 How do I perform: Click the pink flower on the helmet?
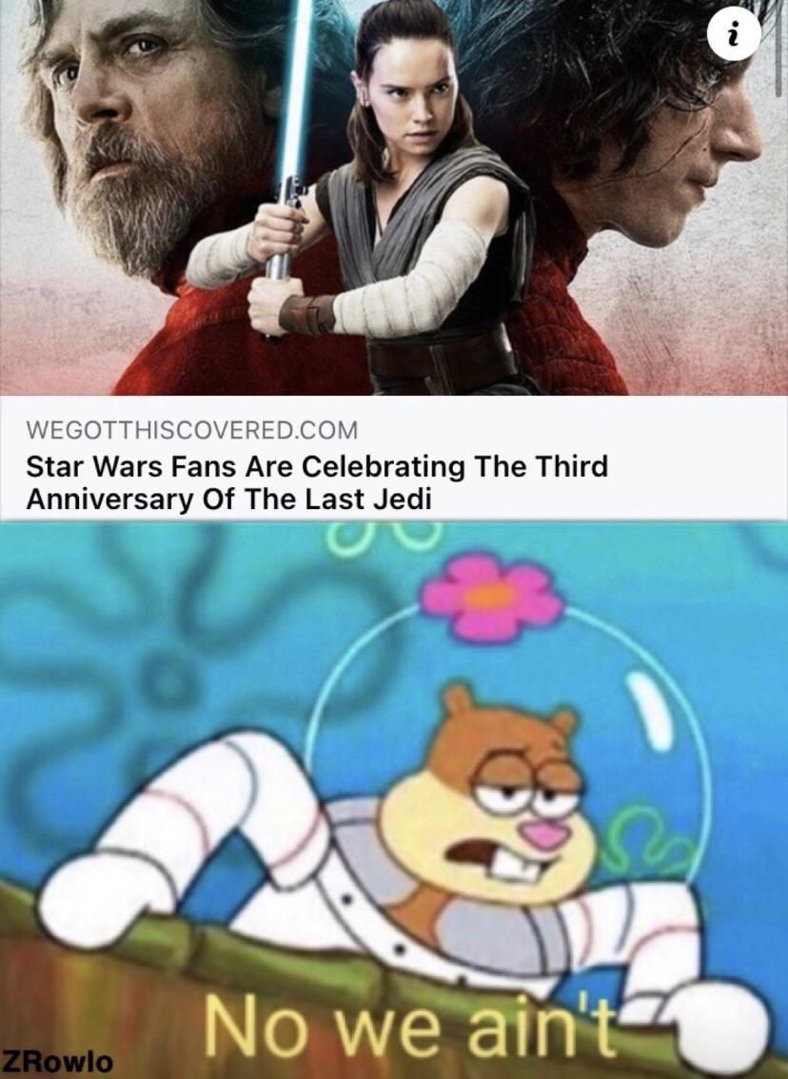click(x=492, y=598)
